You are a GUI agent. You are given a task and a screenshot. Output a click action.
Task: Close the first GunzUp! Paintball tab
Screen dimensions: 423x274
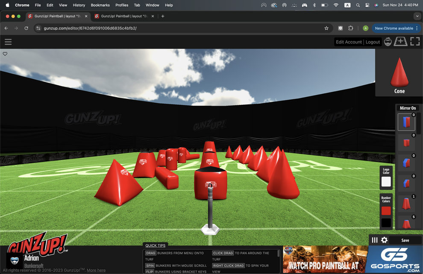[86, 16]
